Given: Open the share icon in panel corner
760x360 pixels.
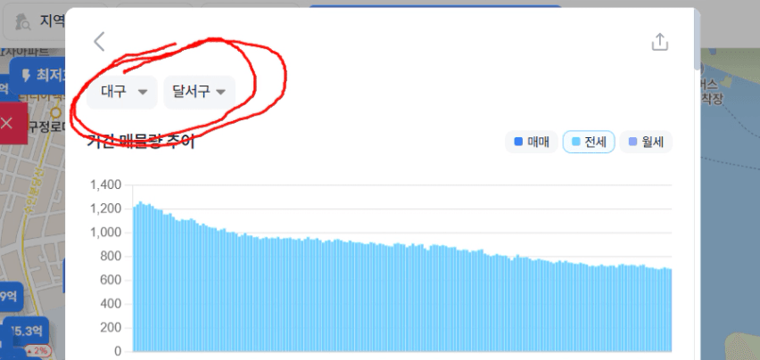Looking at the screenshot, I should (660, 42).
